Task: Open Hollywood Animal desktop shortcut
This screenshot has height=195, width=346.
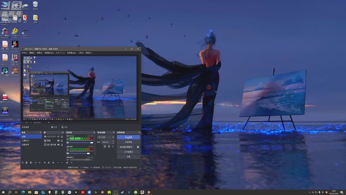Action: (x=15, y=46)
